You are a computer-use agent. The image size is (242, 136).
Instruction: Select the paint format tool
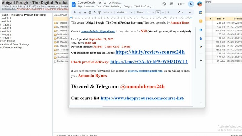coord(99,12)
